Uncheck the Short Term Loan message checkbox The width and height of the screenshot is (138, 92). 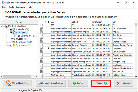41,42
